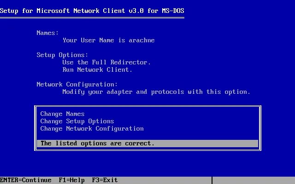Click the Network Configuration: heading
The width and height of the screenshot is (295, 184).
click(x=77, y=85)
